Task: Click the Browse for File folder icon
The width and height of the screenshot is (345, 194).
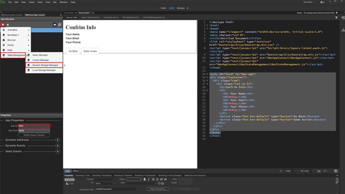Action: point(162,183)
